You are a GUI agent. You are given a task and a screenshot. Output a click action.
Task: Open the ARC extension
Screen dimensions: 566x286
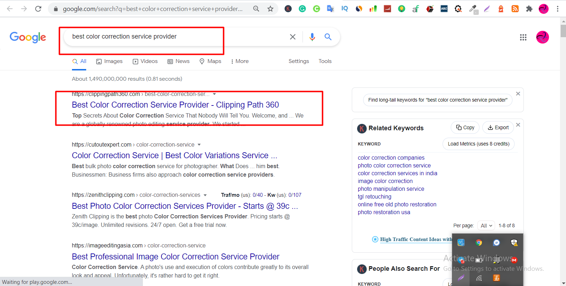[x=444, y=9]
